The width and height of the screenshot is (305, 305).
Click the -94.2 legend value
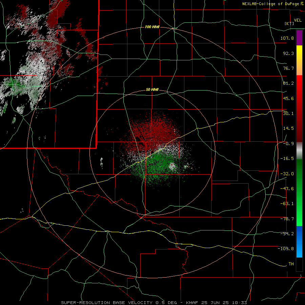(x=287, y=234)
